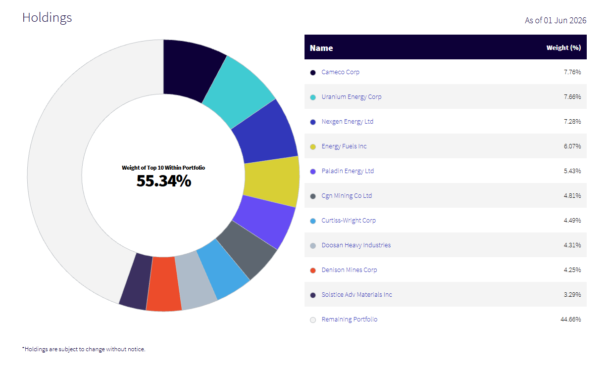
Task: Click the Name column header
Action: pos(321,48)
